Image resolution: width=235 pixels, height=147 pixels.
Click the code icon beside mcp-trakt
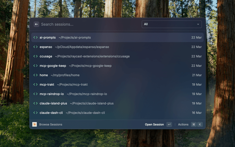coord(36,85)
